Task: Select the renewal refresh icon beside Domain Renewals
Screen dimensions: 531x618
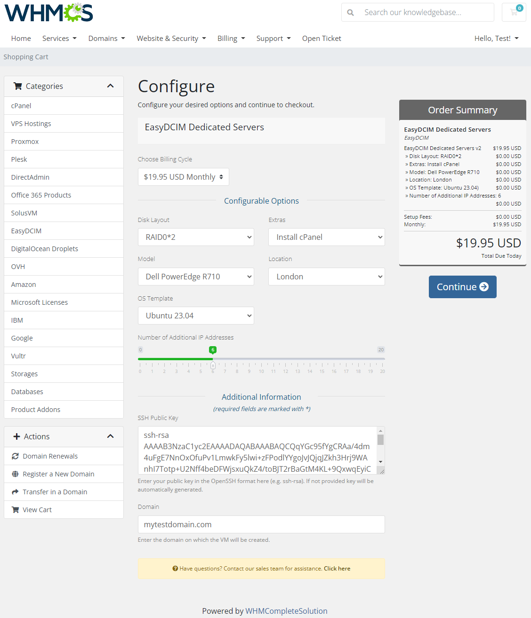Action: tap(15, 456)
